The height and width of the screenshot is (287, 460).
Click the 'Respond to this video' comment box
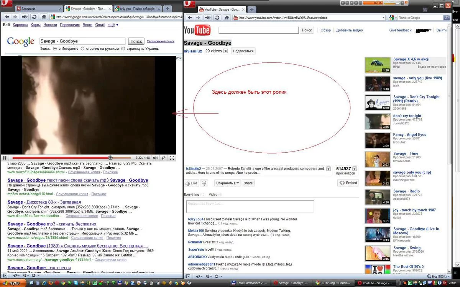click(250, 206)
